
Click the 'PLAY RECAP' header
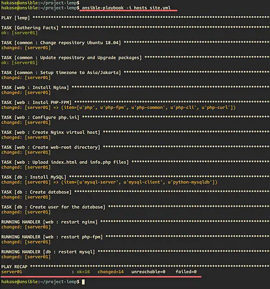[x=14, y=267]
